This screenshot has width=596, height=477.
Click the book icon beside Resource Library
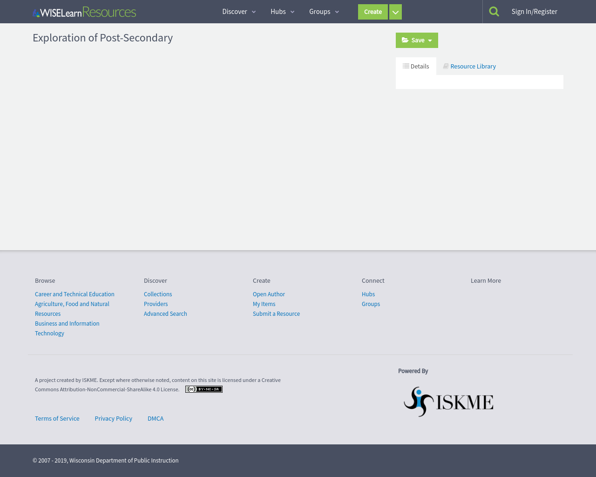[x=445, y=66]
